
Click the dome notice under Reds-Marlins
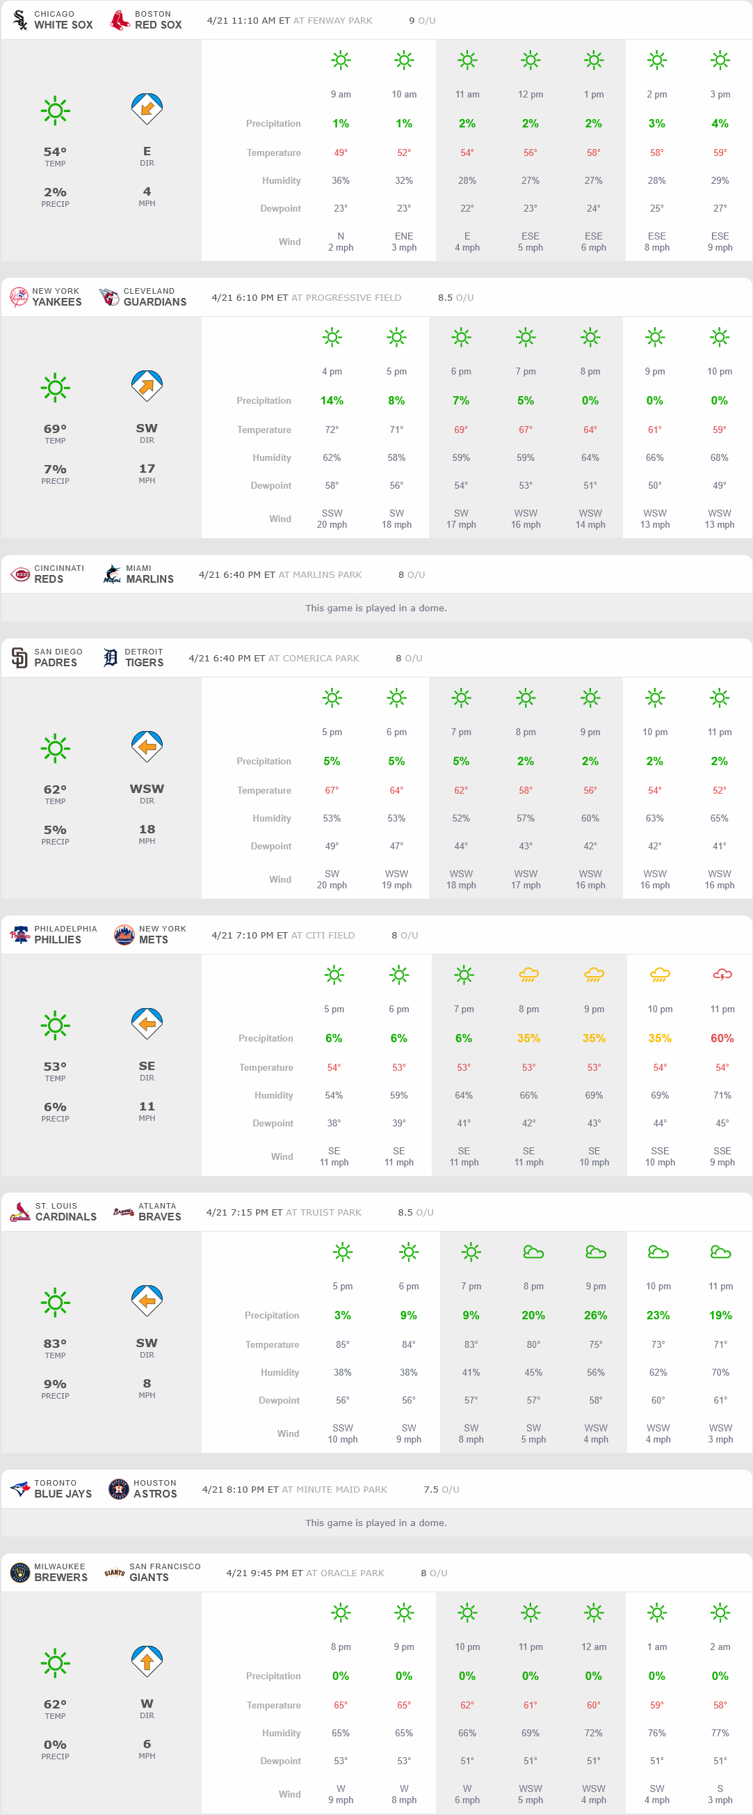click(375, 607)
